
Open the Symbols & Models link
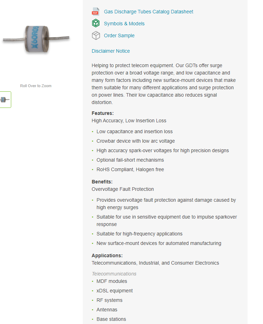(124, 24)
